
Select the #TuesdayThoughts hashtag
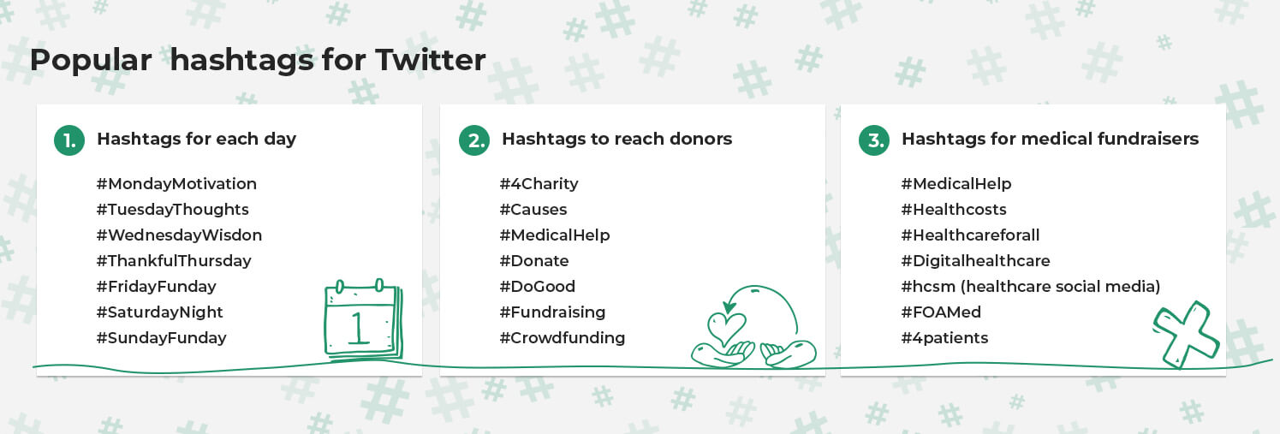173,210
